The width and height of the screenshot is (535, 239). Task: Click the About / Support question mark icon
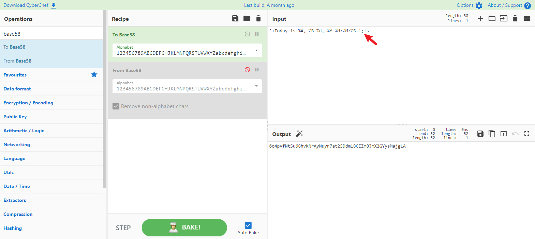click(x=527, y=5)
